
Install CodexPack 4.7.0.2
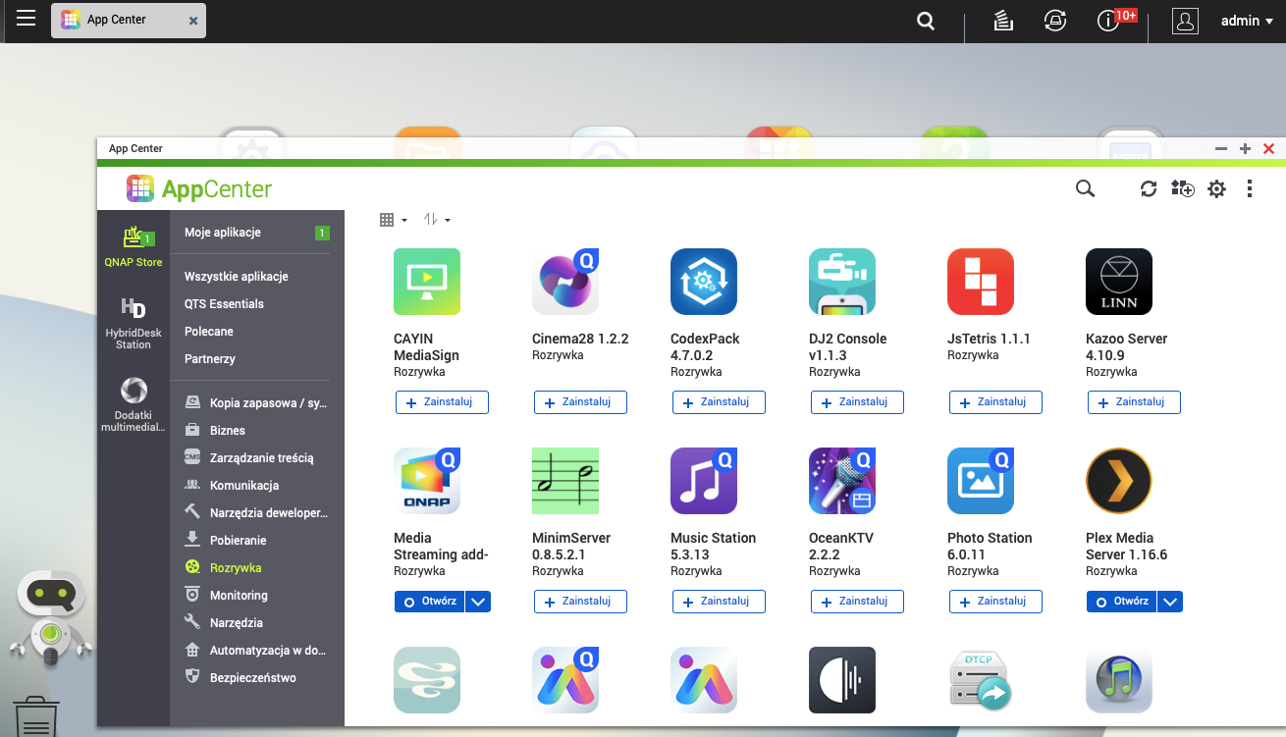719,402
